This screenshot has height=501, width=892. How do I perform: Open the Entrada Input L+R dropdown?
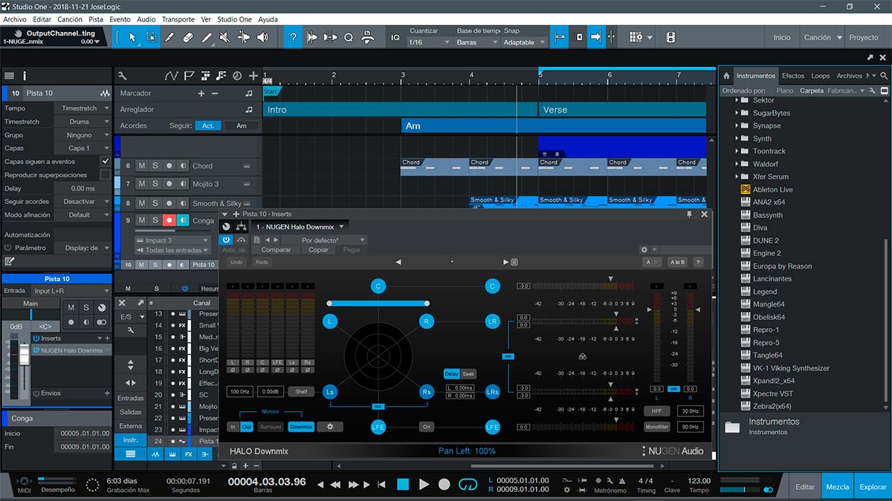pos(71,291)
